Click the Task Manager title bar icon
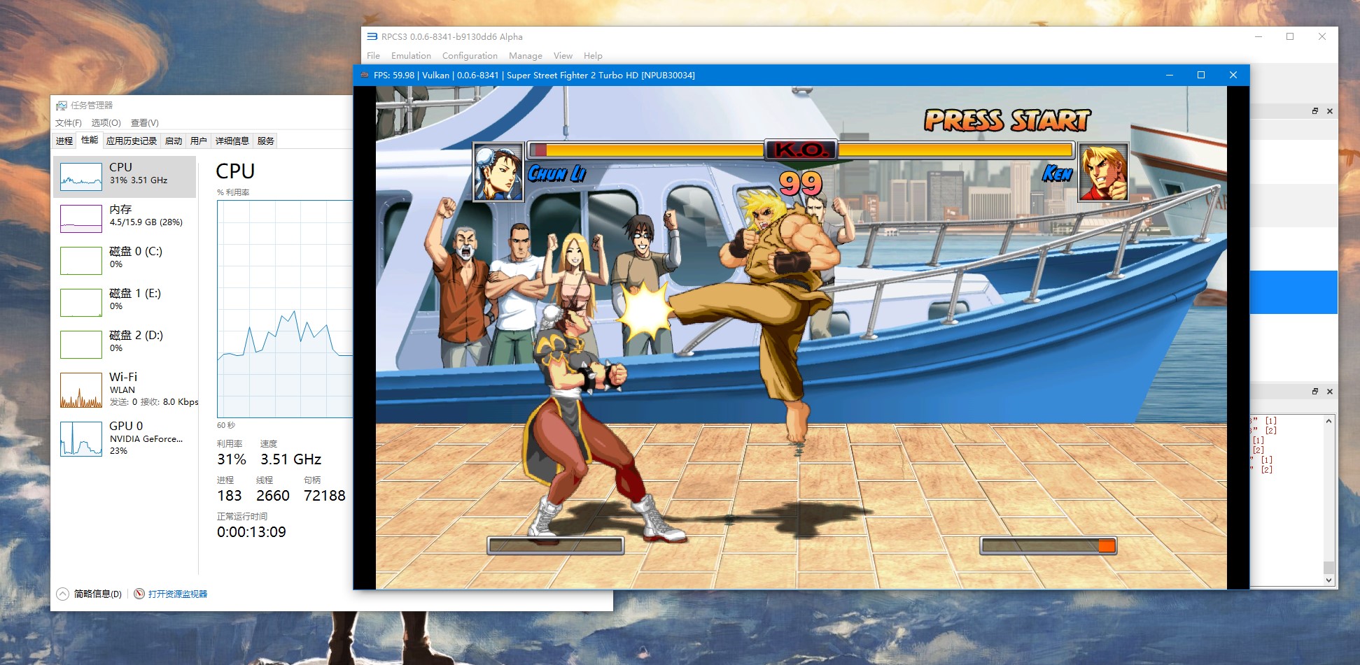Screen dimensions: 1360x665 pyautogui.click(x=62, y=106)
